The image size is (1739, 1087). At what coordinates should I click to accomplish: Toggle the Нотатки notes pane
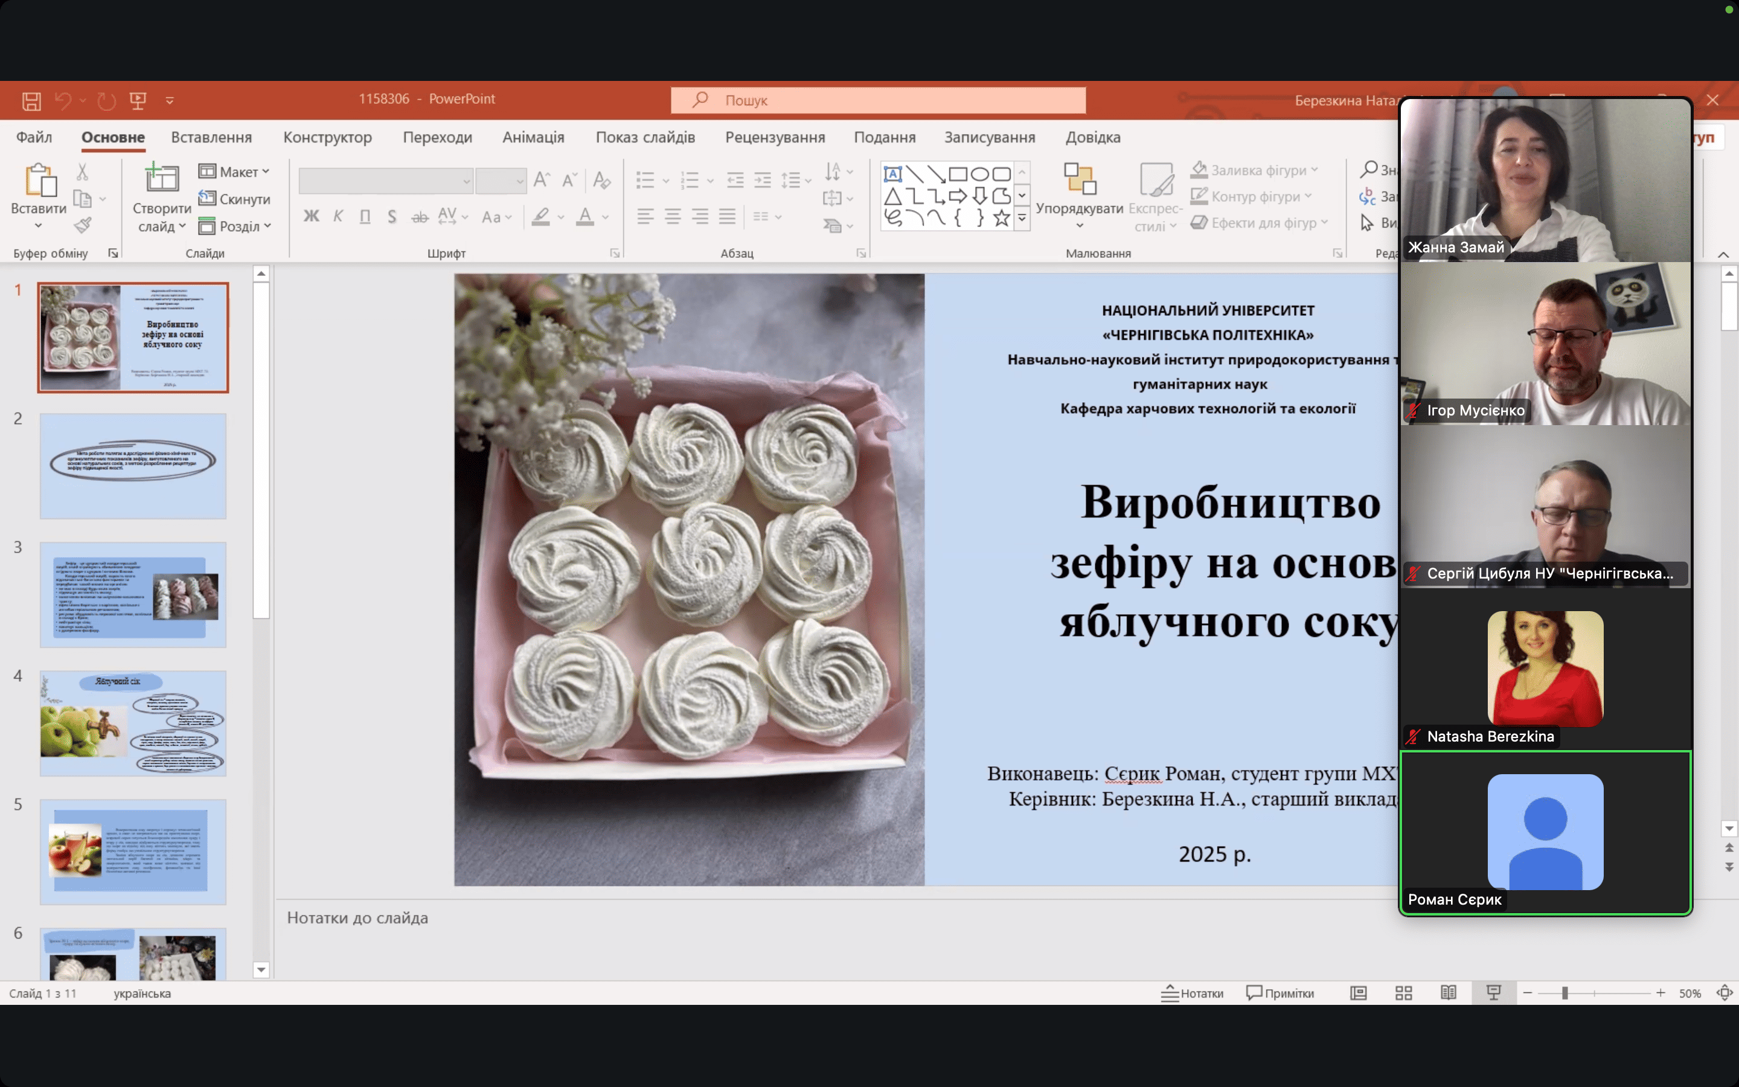(1192, 993)
